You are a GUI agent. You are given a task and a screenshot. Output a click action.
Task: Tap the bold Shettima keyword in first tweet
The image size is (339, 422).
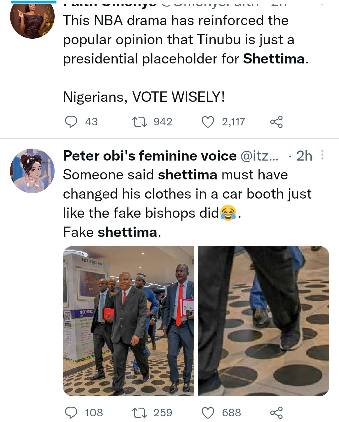(274, 59)
